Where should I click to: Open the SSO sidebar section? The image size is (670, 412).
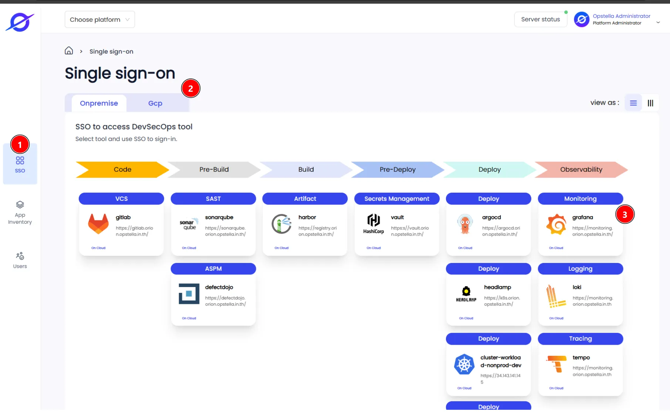[20, 164]
